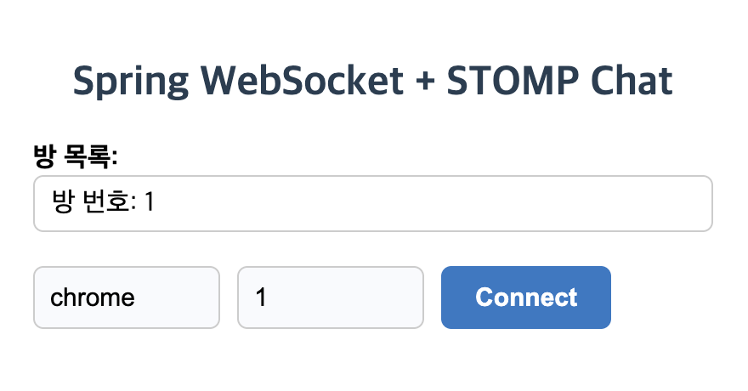Click the number 1 in the room list entry
This screenshot has width=748, height=391.
(150, 201)
